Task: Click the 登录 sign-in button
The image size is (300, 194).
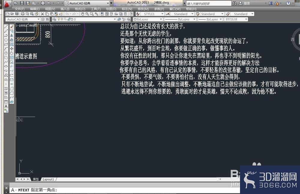Action: pos(247,3)
